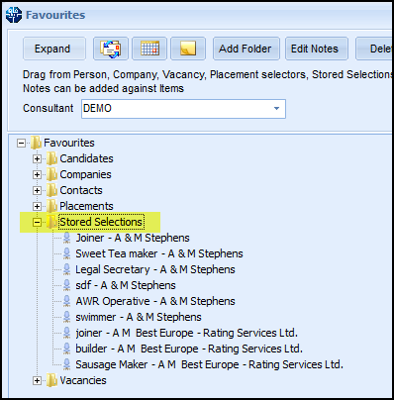Image resolution: width=394 pixels, height=400 pixels.
Task: Click the Favourites window logo icon
Action: pyautogui.click(x=14, y=15)
